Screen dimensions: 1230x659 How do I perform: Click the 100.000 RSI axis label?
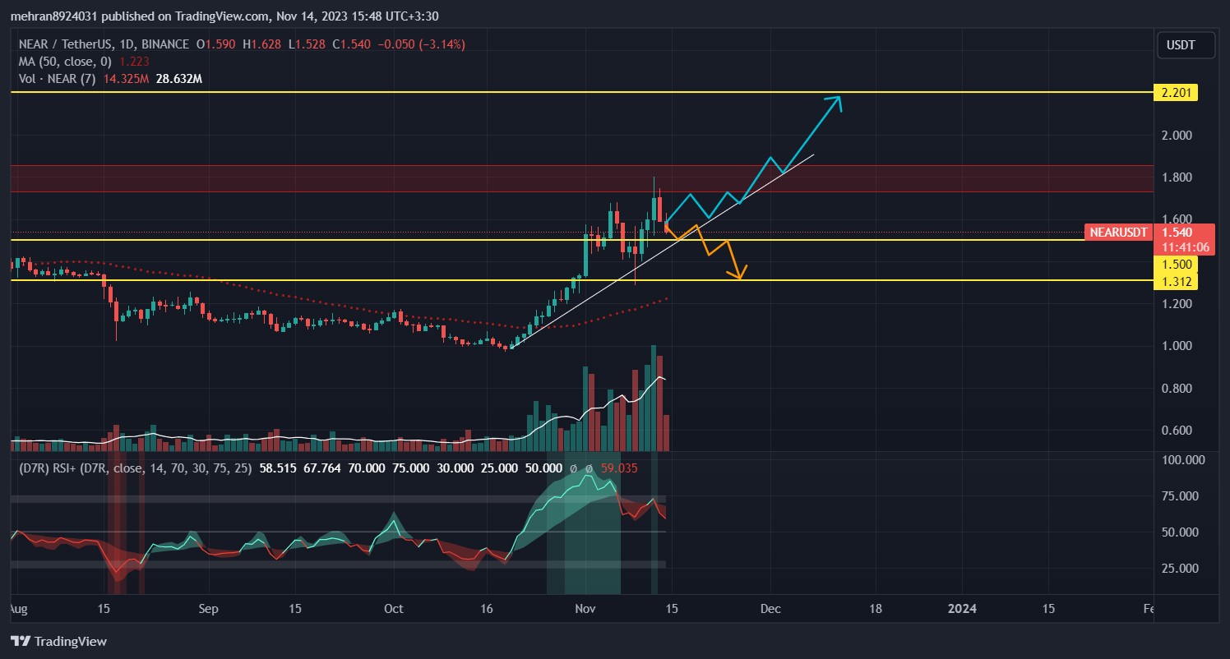point(1181,460)
